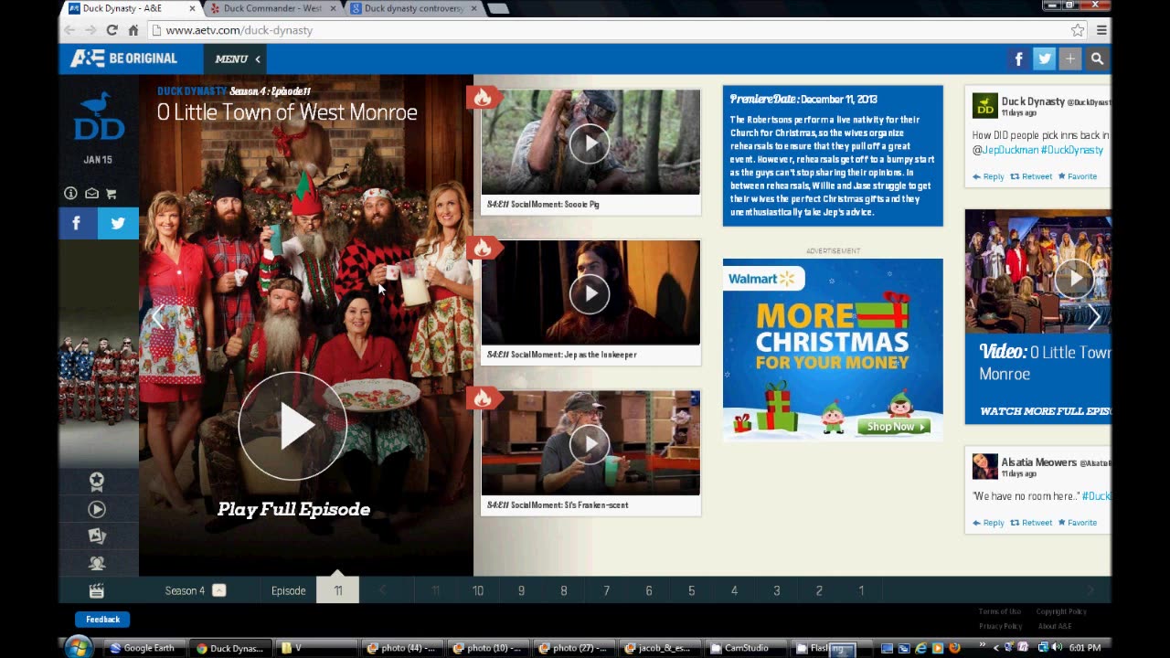Viewport: 1170px width, 658px height.
Task: Launch Internet Explorer from quick launch
Action: coord(920,648)
